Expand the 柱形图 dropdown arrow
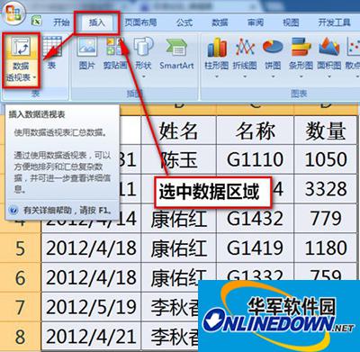360x352 pixels. click(217, 77)
